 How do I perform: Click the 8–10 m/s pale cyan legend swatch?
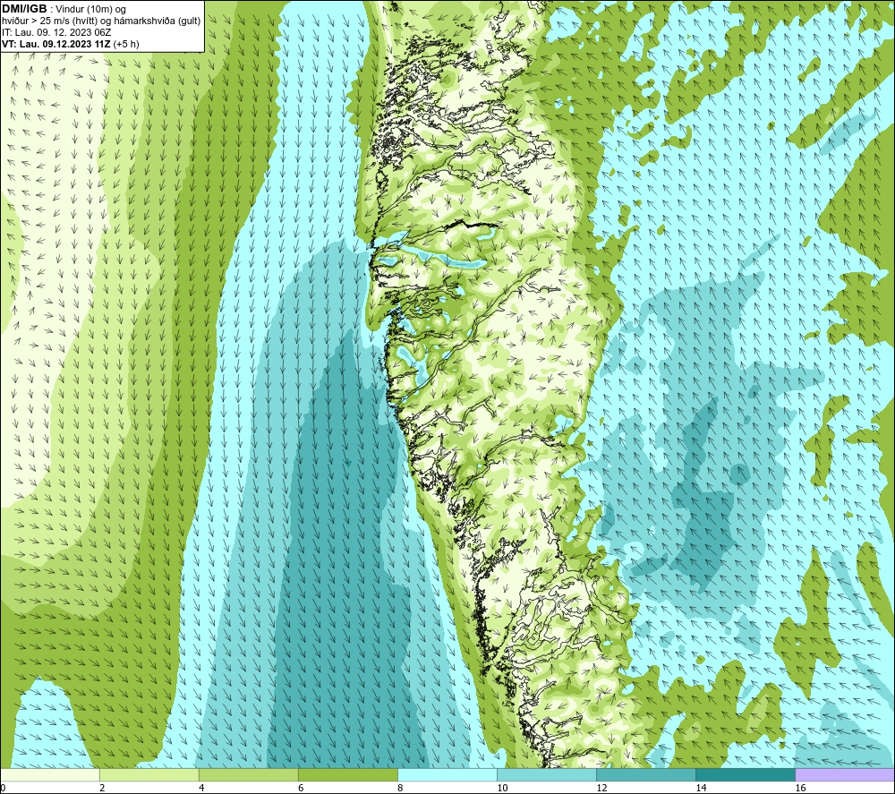pos(447,775)
